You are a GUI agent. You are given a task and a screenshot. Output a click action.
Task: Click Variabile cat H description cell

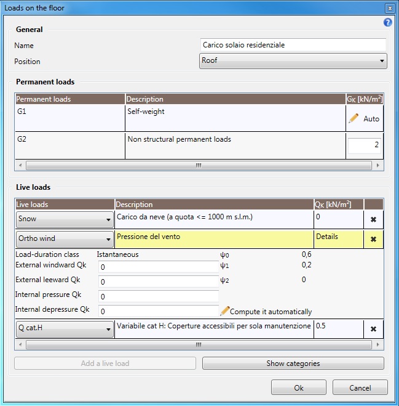(x=214, y=329)
